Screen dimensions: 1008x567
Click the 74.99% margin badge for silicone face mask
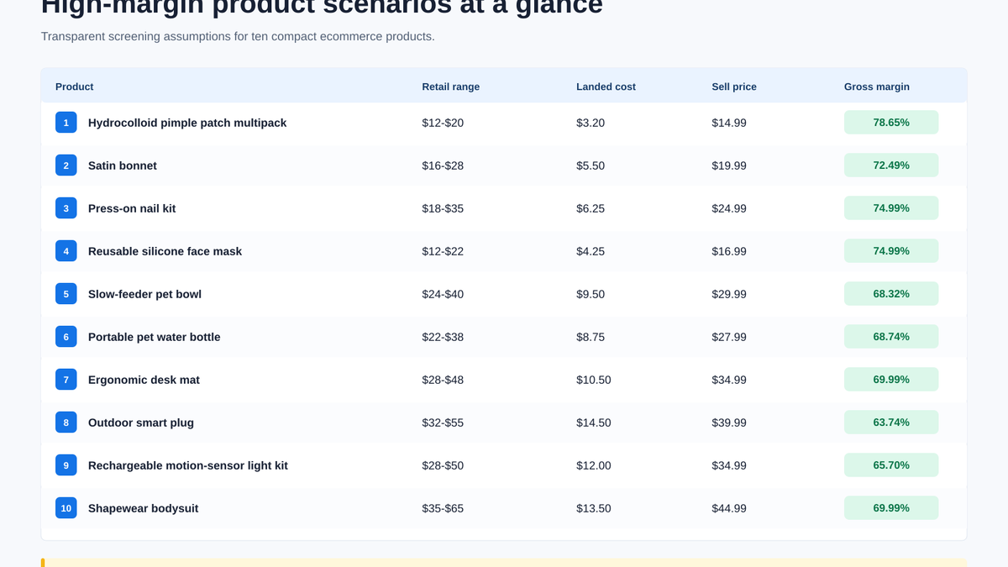(x=891, y=251)
